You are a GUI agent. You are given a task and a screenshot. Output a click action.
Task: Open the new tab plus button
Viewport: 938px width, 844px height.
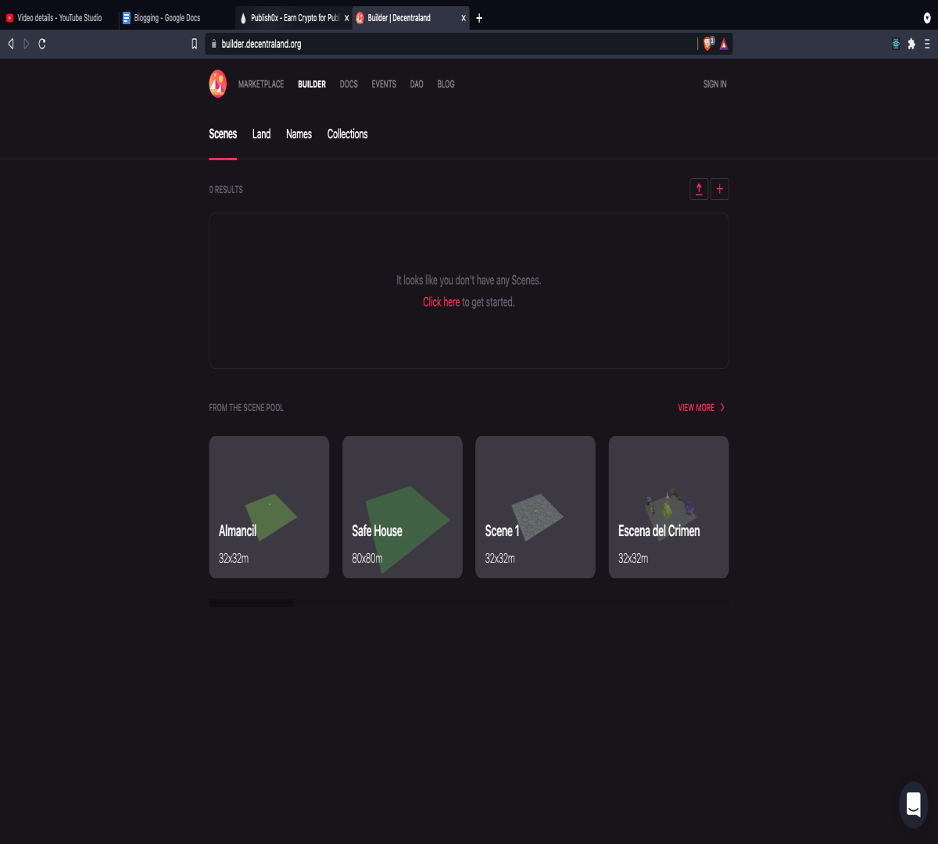tap(479, 18)
